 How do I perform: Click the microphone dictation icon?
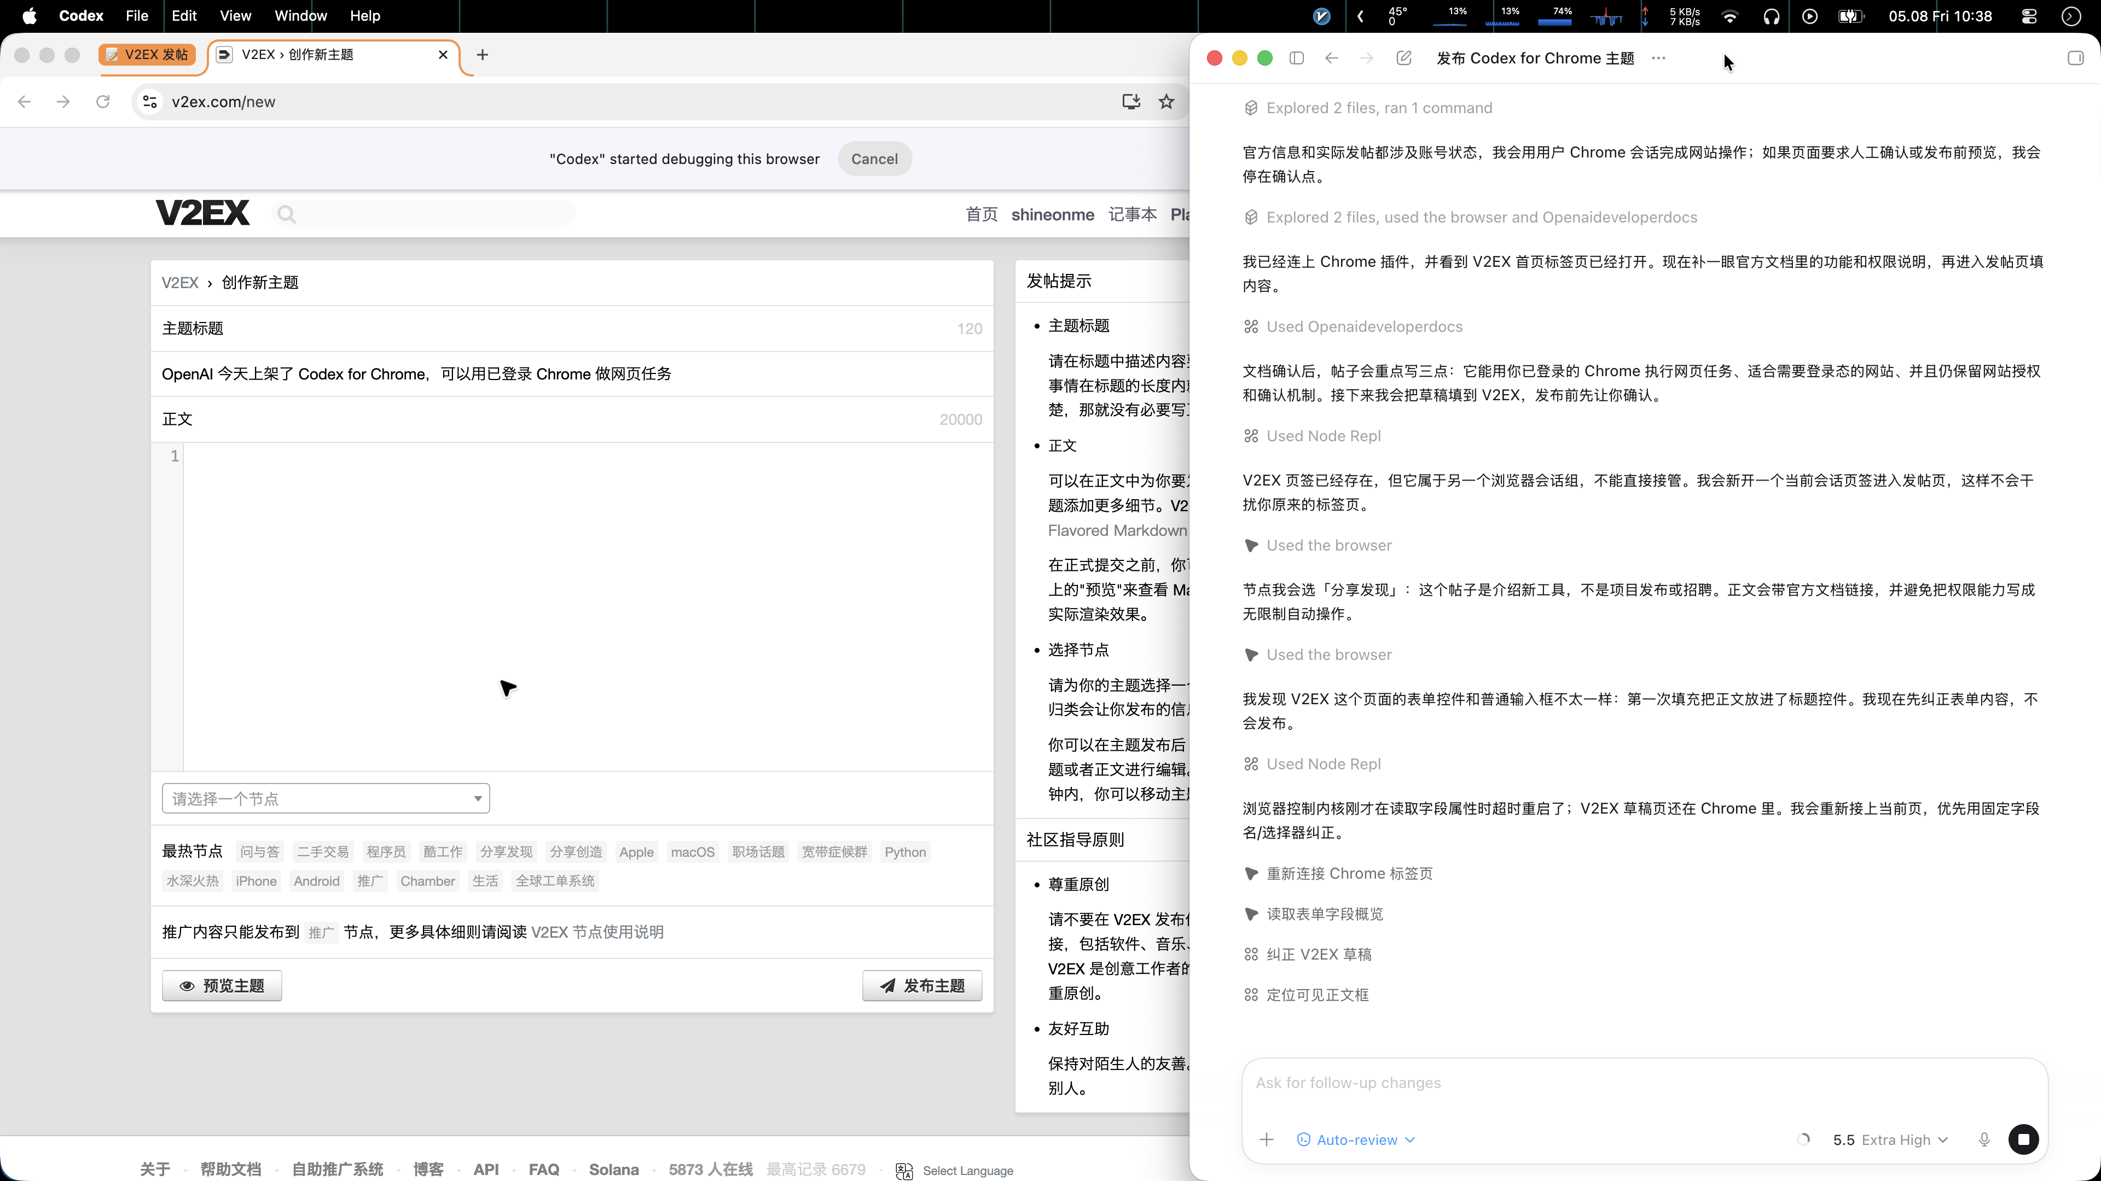[1984, 1139]
